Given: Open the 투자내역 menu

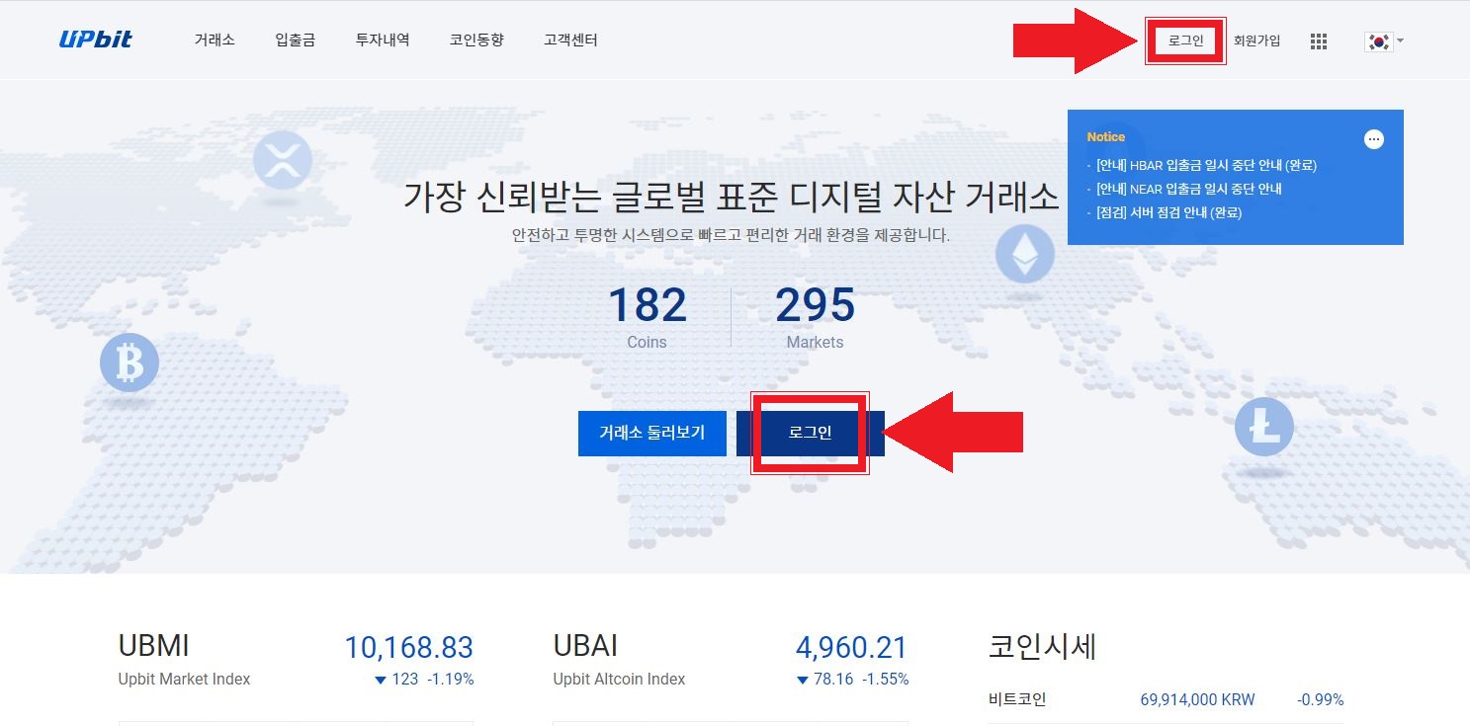Looking at the screenshot, I should click(x=383, y=40).
